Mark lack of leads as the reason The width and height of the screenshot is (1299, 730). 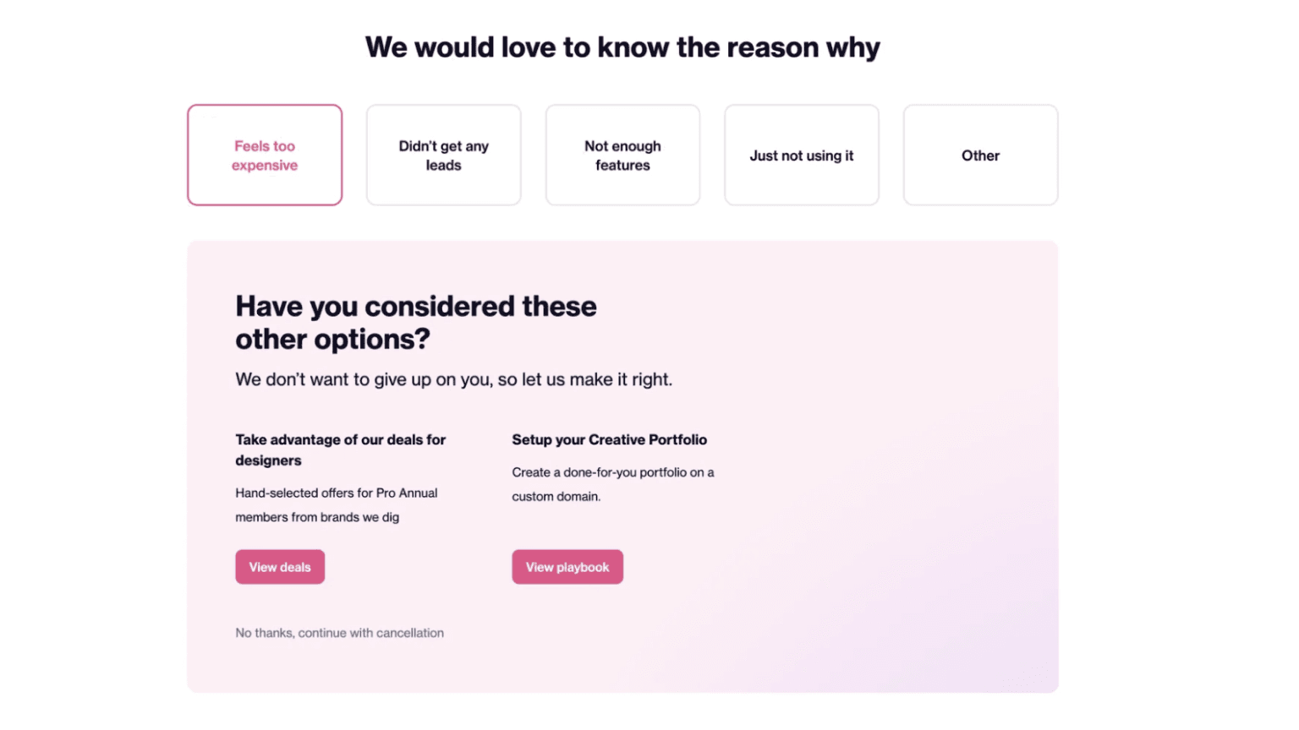(443, 155)
